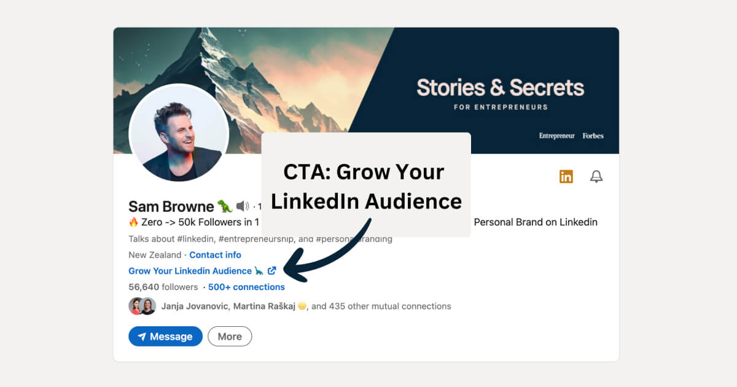Click the 56,640 followers count

[154, 287]
